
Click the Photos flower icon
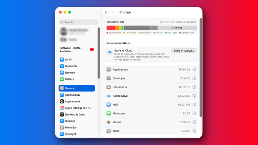coord(108,122)
